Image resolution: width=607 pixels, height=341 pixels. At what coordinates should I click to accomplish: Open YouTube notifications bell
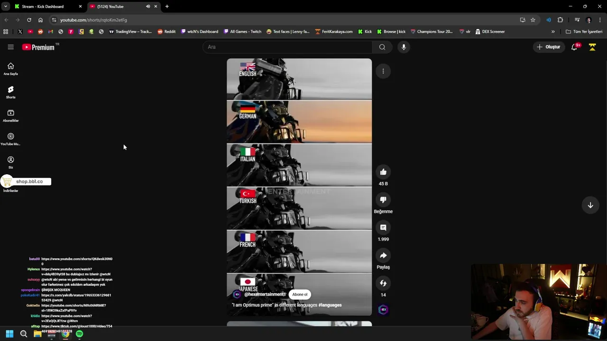[574, 47]
